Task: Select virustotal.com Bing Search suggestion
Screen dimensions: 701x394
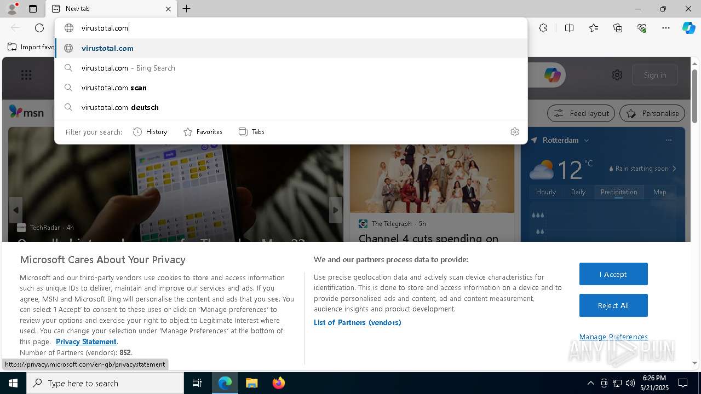Action: coord(291,68)
